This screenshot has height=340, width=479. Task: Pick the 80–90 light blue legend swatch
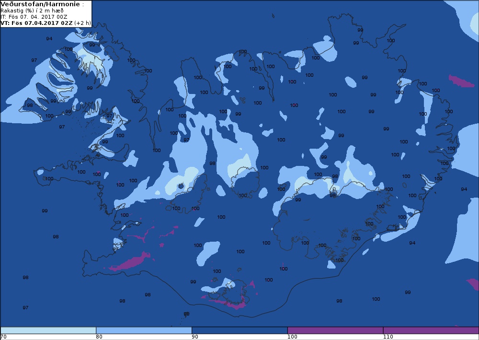point(144,330)
